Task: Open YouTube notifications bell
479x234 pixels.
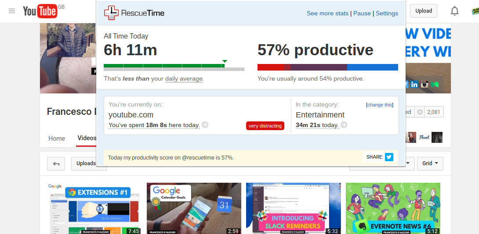Action: (x=454, y=11)
